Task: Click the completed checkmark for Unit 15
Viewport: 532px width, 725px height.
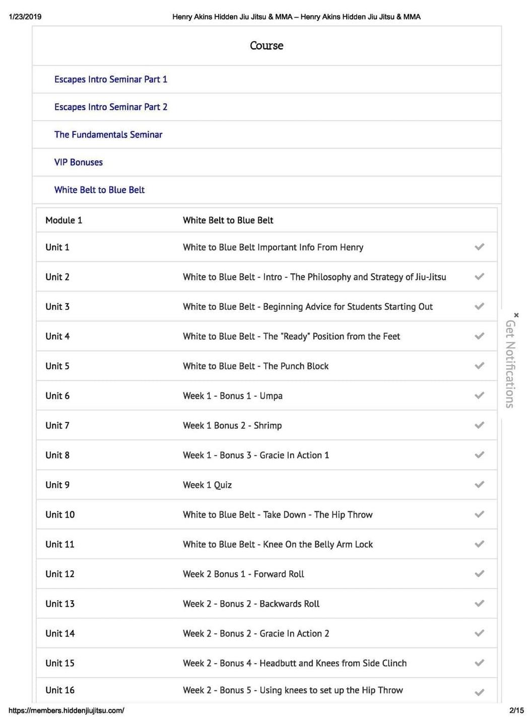Action: tap(480, 663)
